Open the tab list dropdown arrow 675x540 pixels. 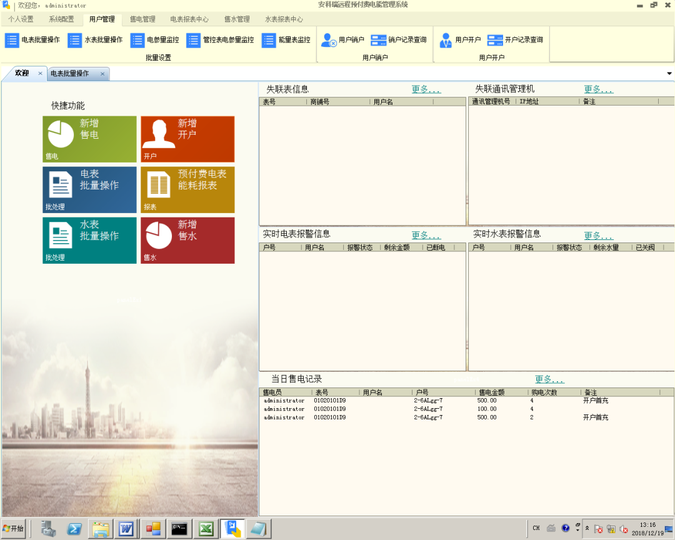(x=669, y=73)
